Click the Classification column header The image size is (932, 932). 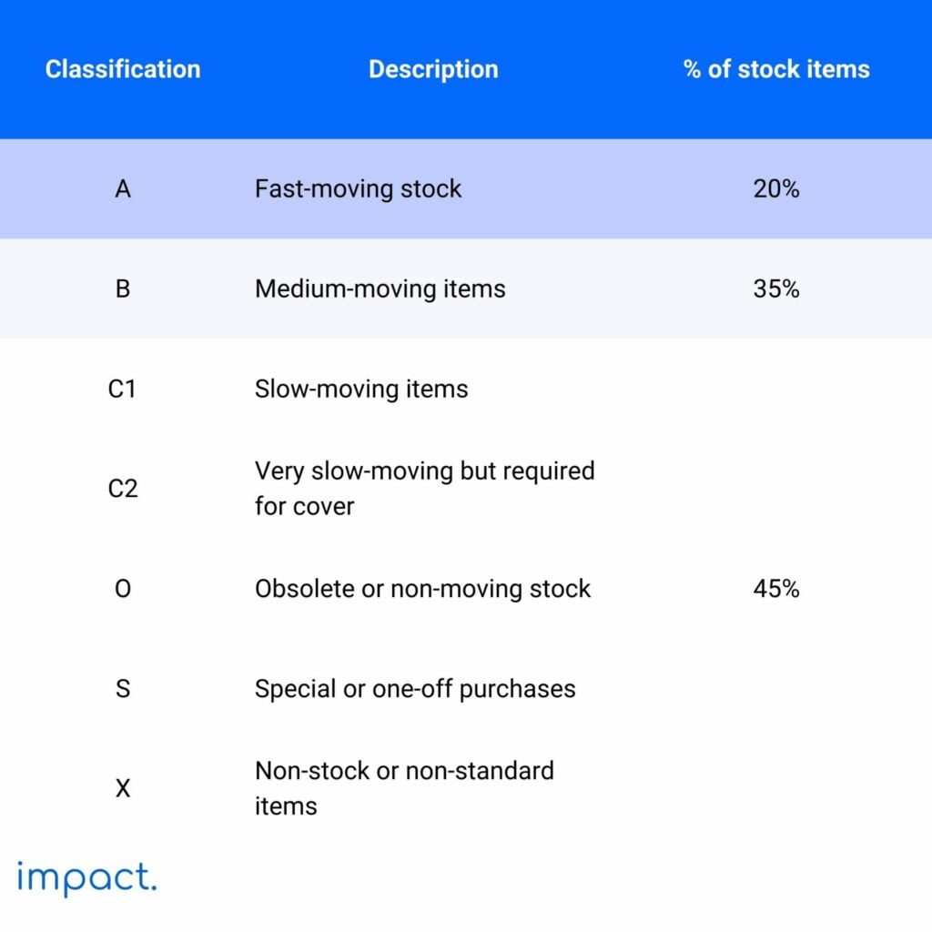pyautogui.click(x=123, y=69)
